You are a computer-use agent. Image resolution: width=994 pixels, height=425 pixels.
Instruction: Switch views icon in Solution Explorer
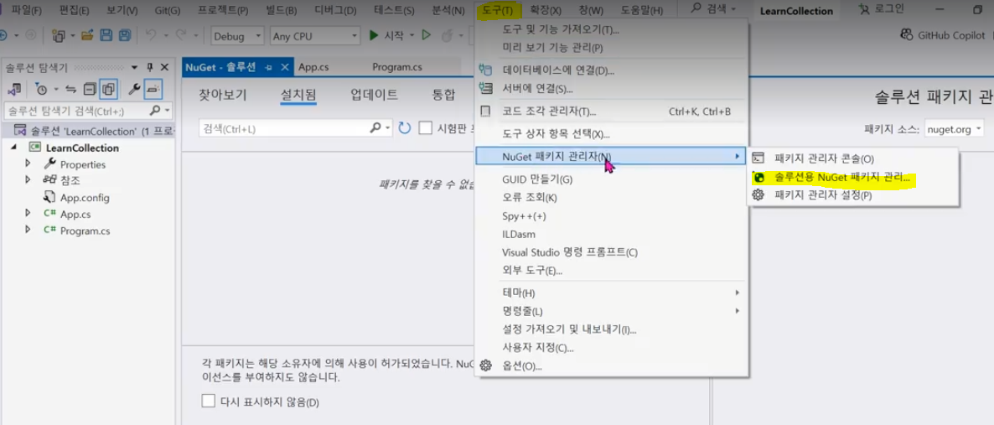coord(14,89)
